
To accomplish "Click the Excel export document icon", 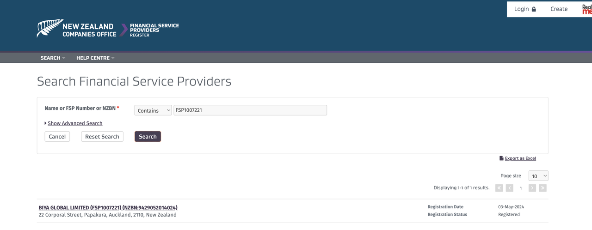I will click(501, 158).
